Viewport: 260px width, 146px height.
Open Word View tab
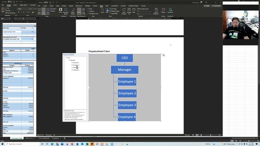click(101, 6)
